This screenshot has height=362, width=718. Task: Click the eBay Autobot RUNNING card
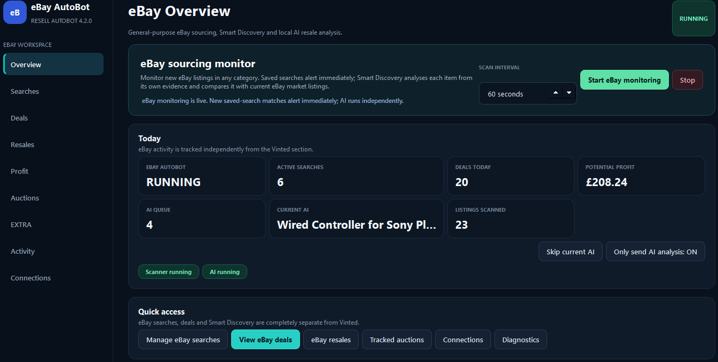(202, 176)
